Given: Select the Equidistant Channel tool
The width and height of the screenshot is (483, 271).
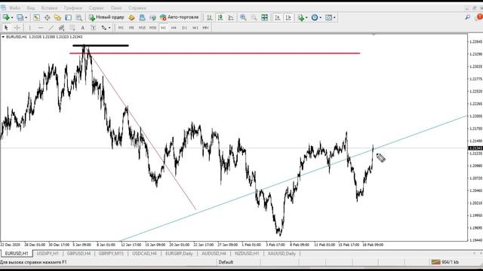Looking at the screenshot, I should click(x=61, y=28).
